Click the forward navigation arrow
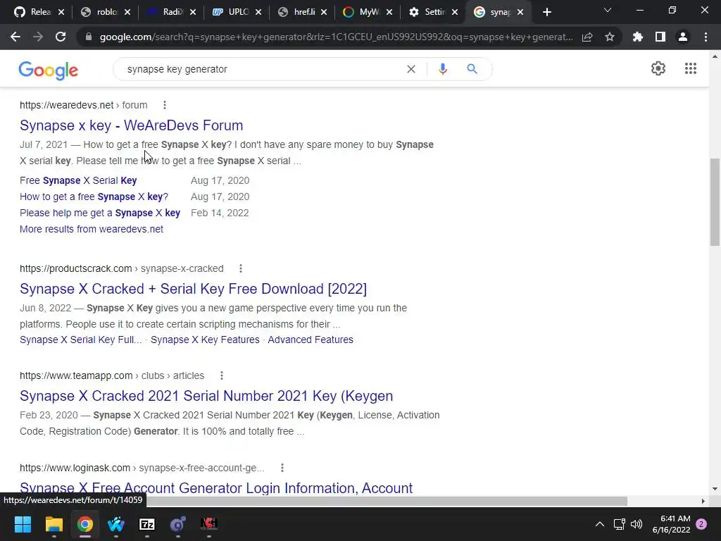 pyautogui.click(x=38, y=37)
